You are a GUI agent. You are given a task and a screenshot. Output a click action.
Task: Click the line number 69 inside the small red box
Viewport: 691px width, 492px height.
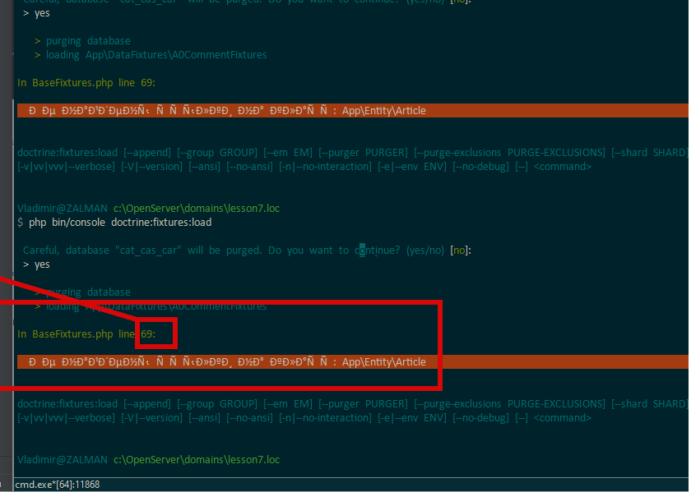coord(147,334)
